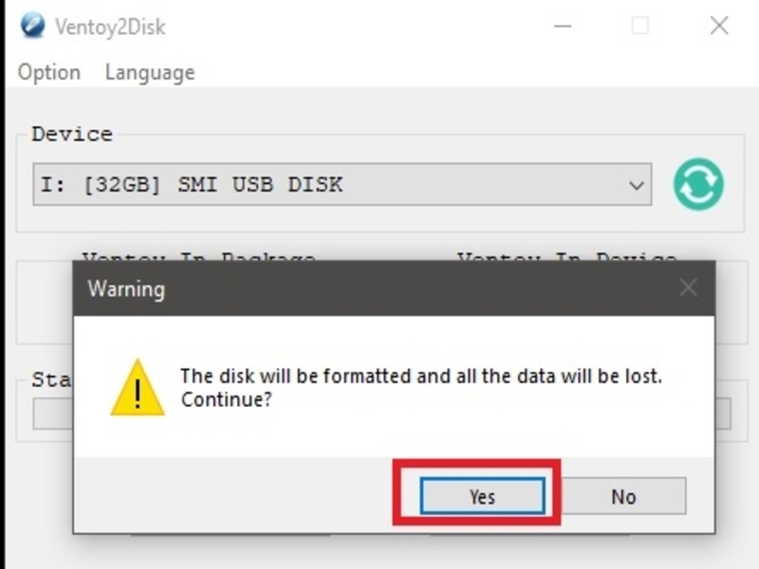Click the Ventoy In Package label
The height and width of the screenshot is (569, 759).
click(198, 256)
